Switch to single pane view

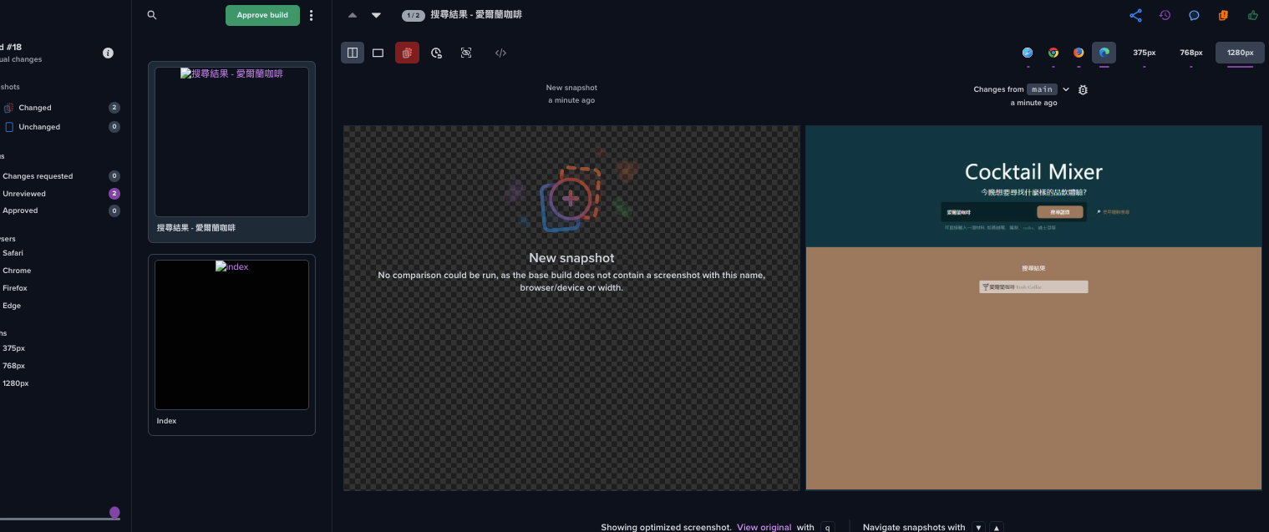point(378,53)
